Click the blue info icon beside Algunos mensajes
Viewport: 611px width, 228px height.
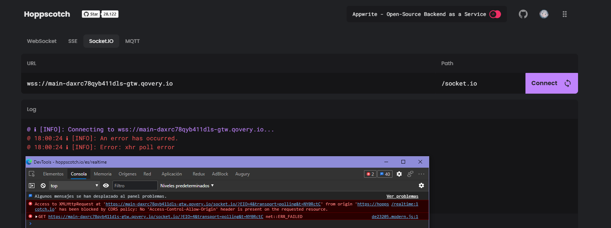pyautogui.click(x=30, y=196)
